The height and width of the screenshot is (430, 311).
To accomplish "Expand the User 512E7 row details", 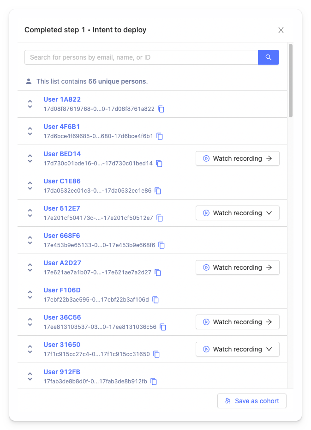I will point(30,213).
